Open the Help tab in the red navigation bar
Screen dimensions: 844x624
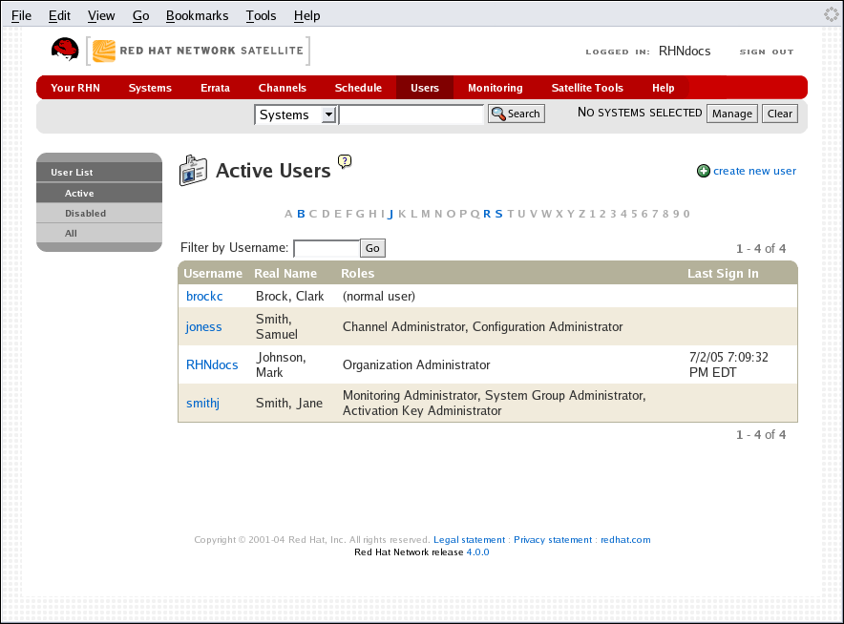point(664,88)
